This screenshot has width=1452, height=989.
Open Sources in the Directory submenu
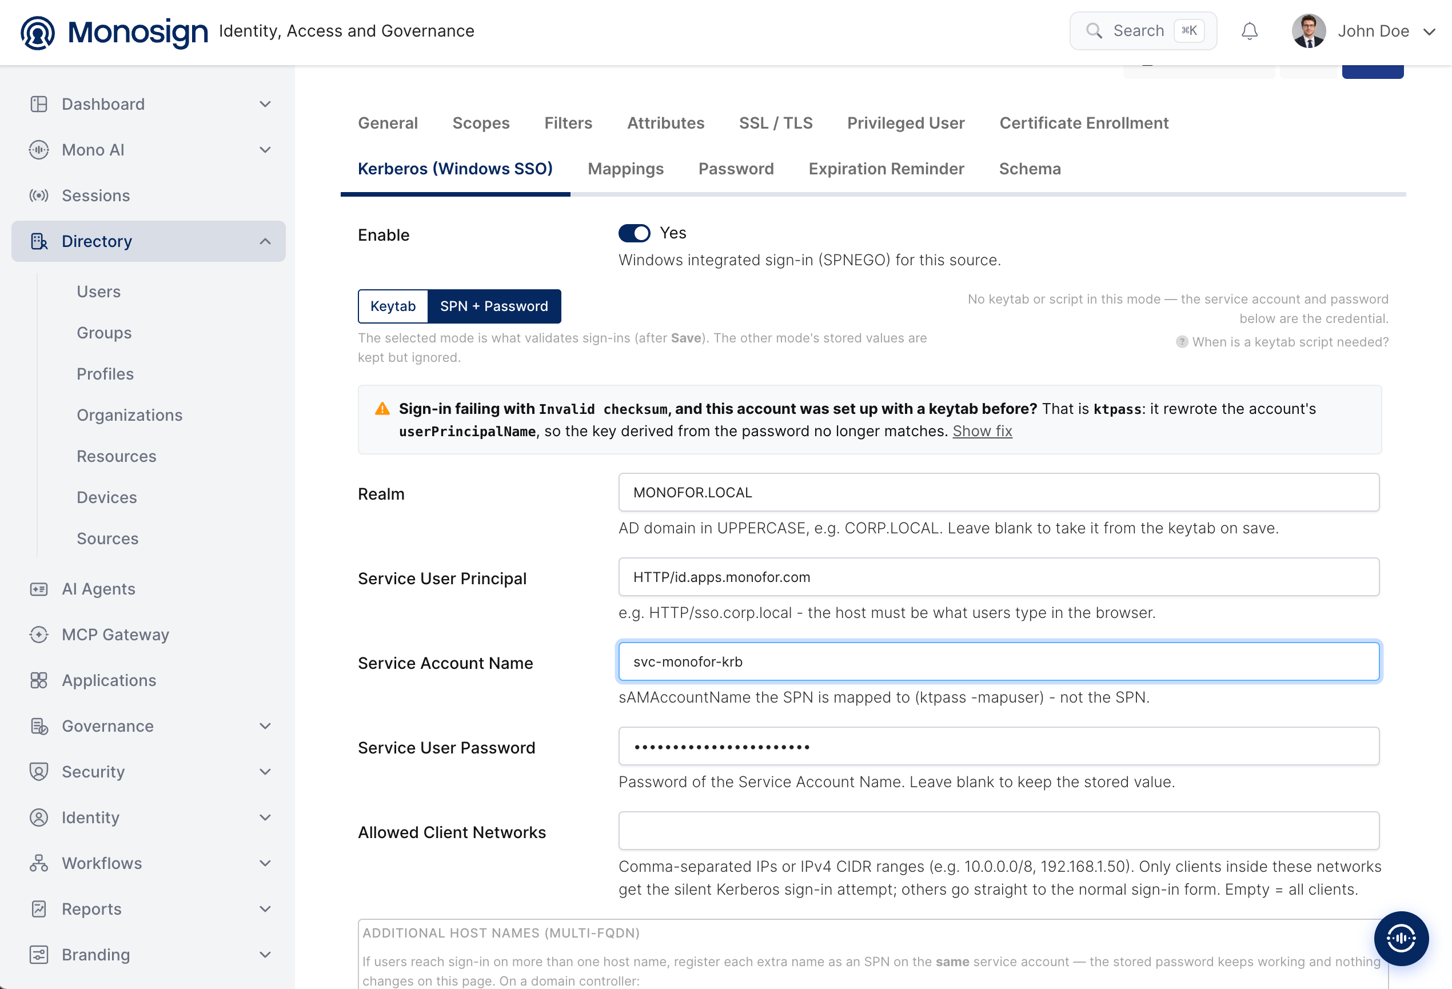click(x=107, y=539)
